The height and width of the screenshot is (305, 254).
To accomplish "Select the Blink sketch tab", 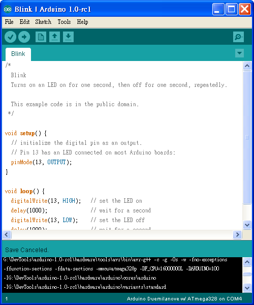I will [18, 54].
